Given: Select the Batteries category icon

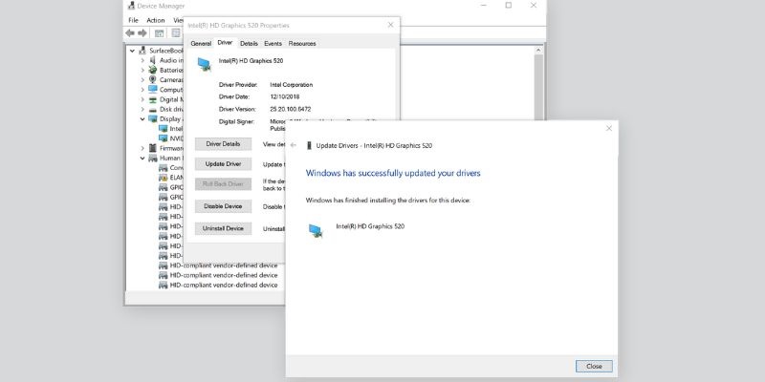Looking at the screenshot, I should pos(153,70).
